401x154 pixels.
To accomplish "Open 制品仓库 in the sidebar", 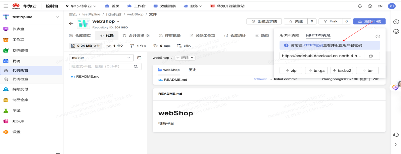I will click(20, 100).
